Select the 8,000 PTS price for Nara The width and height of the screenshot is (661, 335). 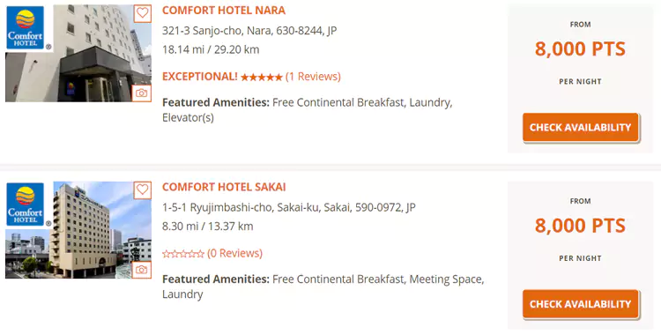click(x=580, y=49)
